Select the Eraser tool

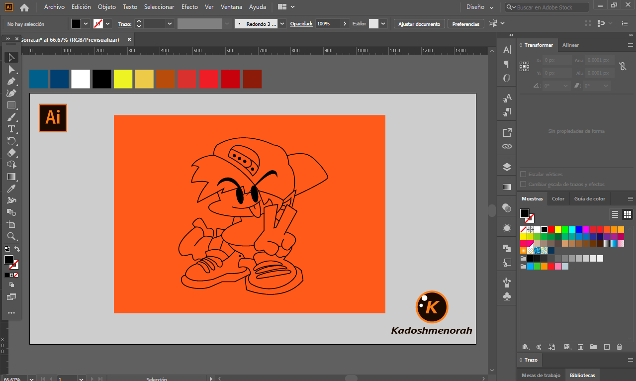11,153
